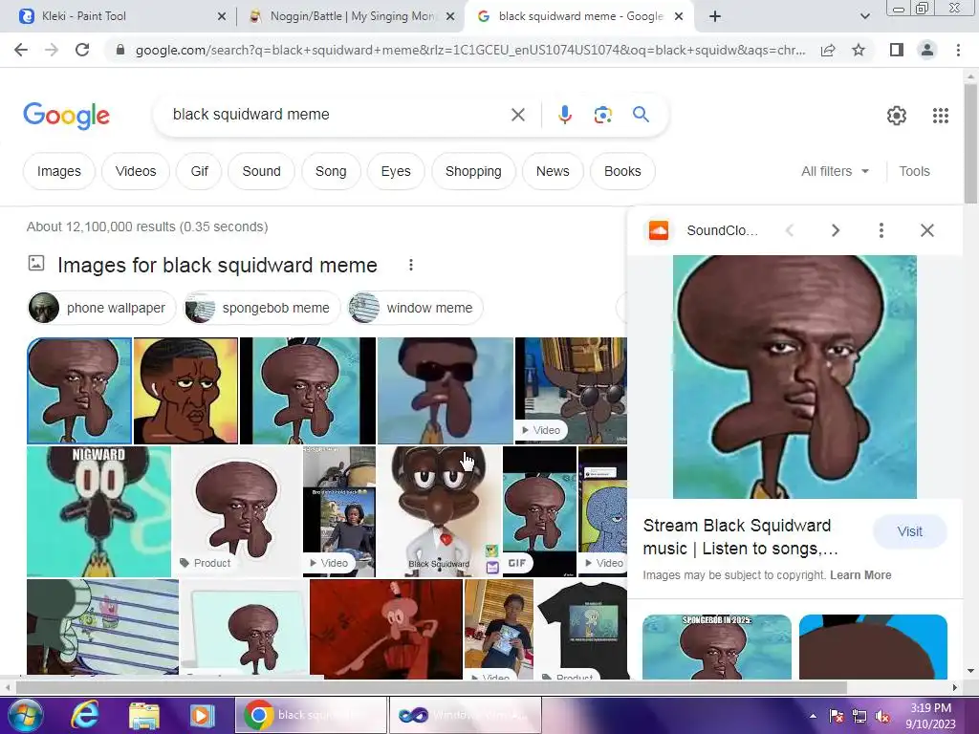Viewport: 979px width, 734px height.
Task: Click the horizontal page scrollbar
Action: 431,687
